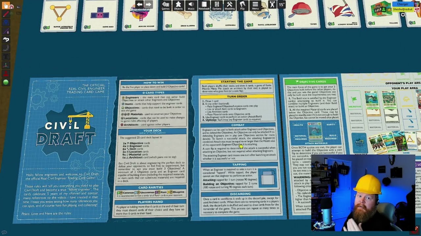
Task: Open the Notebook
Action: tap(204, 5)
